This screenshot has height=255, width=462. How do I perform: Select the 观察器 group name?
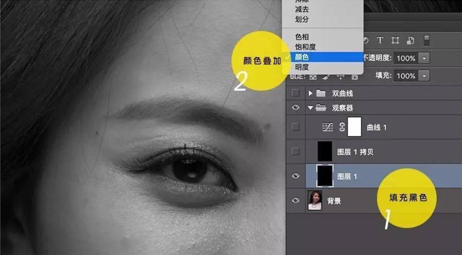coord(342,108)
